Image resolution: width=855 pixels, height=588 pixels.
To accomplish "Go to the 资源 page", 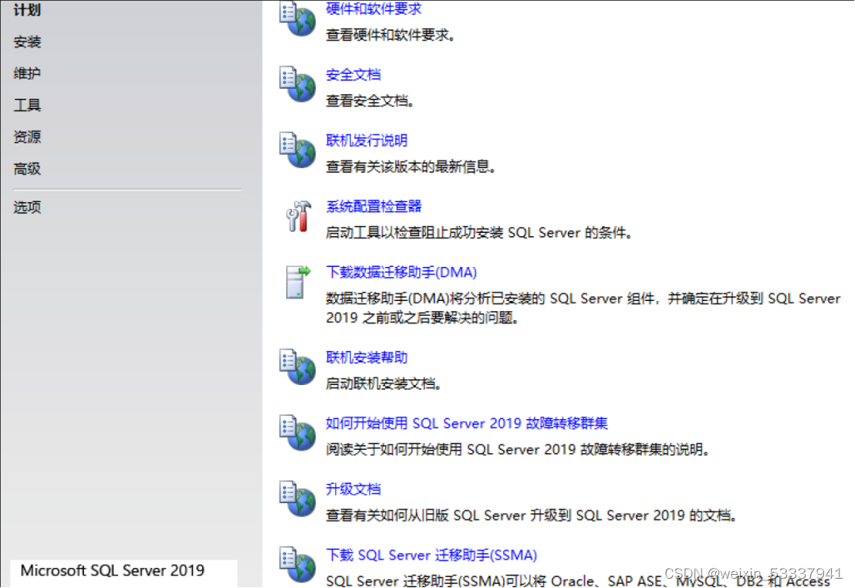I will (27, 137).
